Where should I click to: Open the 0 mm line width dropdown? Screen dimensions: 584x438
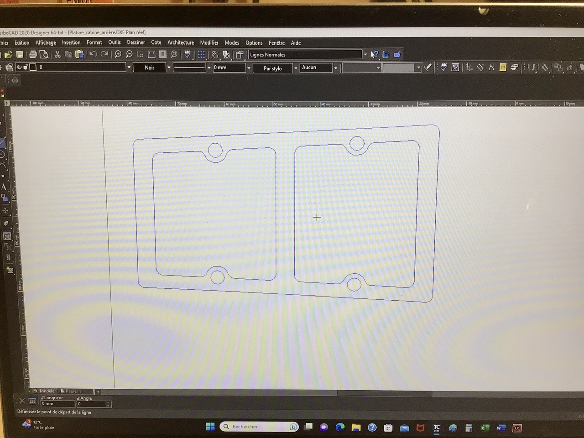pos(249,68)
